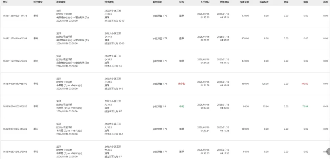Click the green 中奖 status
Image resolution: width=330 pixels, height=159 pixels.
click(x=181, y=106)
